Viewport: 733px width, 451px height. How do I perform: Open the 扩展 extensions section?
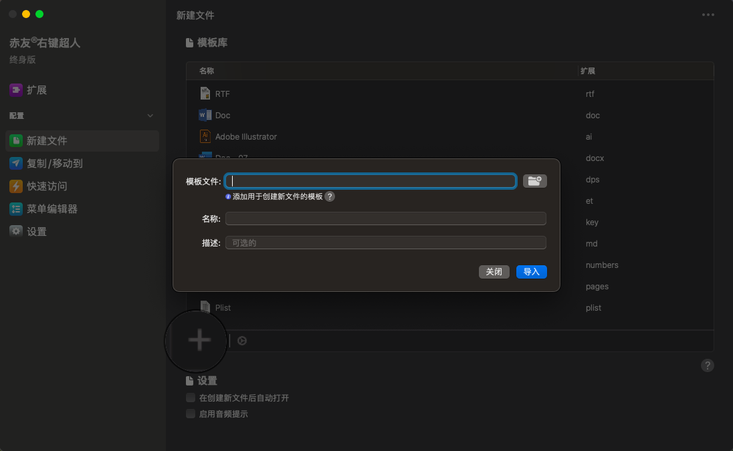coord(37,90)
